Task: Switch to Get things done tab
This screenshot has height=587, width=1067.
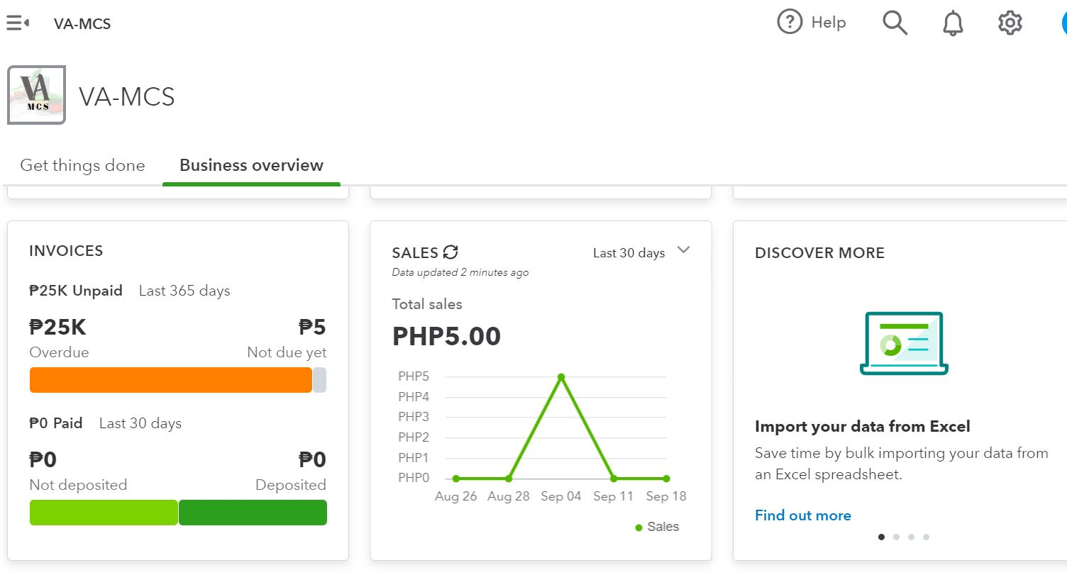Action: [x=82, y=165]
